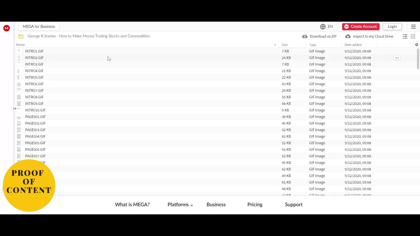This screenshot has height=236, width=420.
Task: Click the 29 KB size of INTRO7.GIF
Action: point(286,90)
